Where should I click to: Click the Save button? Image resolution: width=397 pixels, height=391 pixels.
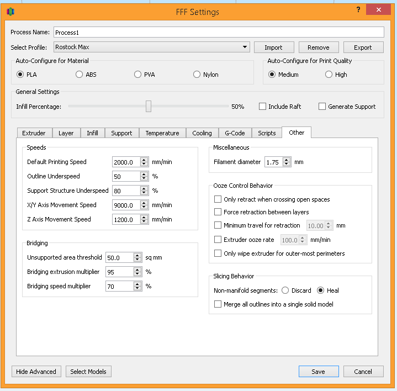(319, 372)
